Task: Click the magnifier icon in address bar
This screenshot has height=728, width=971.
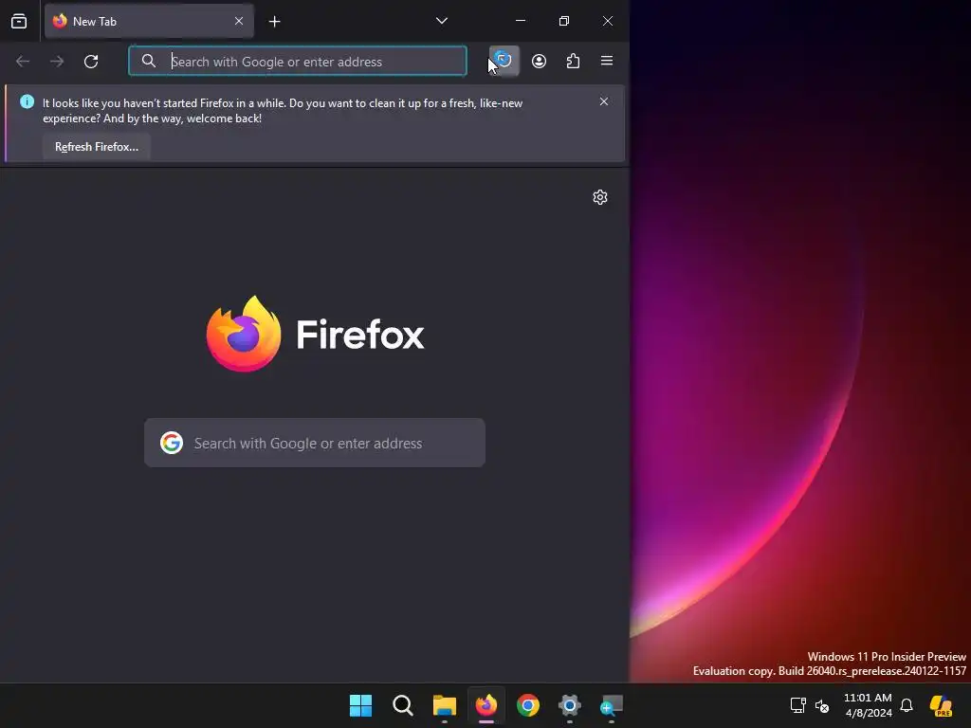Action: 149,61
